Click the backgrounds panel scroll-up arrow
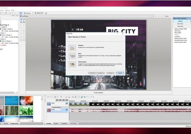Screen dimensions: 191x134 coord(42,97)
